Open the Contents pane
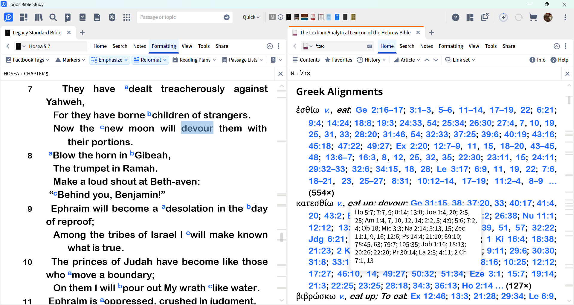Image resolution: width=574 pixels, height=305 pixels. tap(306, 60)
